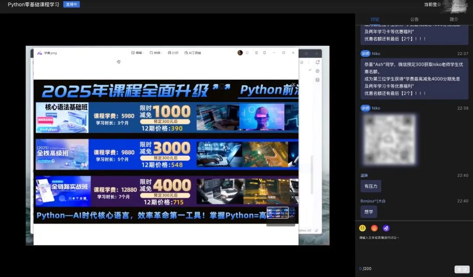
Task: Click the orange fist-bump reaction icon
Action: [x=374, y=228]
